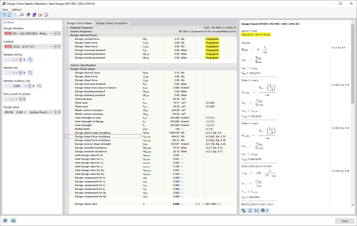Pick member number graphically via select icon
Screen dimensions: 357x226
coord(30,73)
